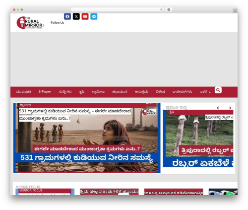Open ತ್ರಿಪುರಾದಲ್ಲಿ ರಬ್ಬರ್ headline link
Screen dimensions: 248x210
pos(219,118)
